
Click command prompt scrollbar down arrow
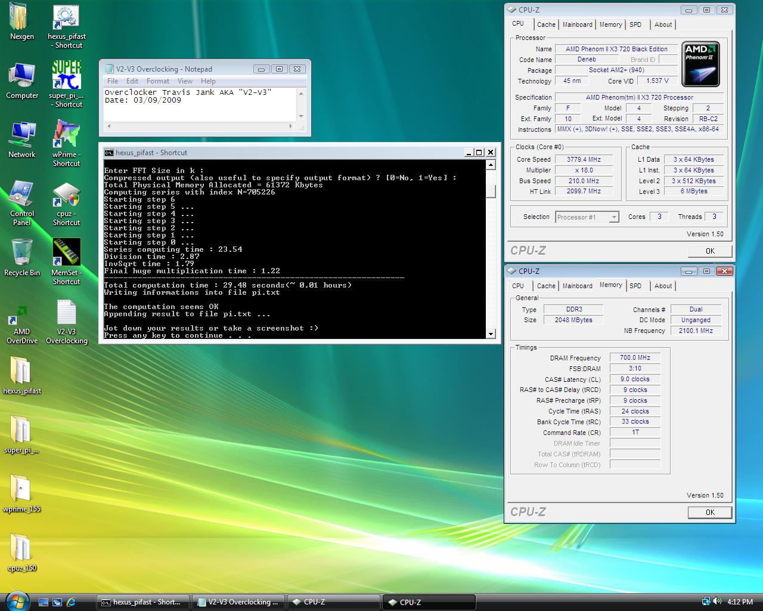click(x=491, y=334)
